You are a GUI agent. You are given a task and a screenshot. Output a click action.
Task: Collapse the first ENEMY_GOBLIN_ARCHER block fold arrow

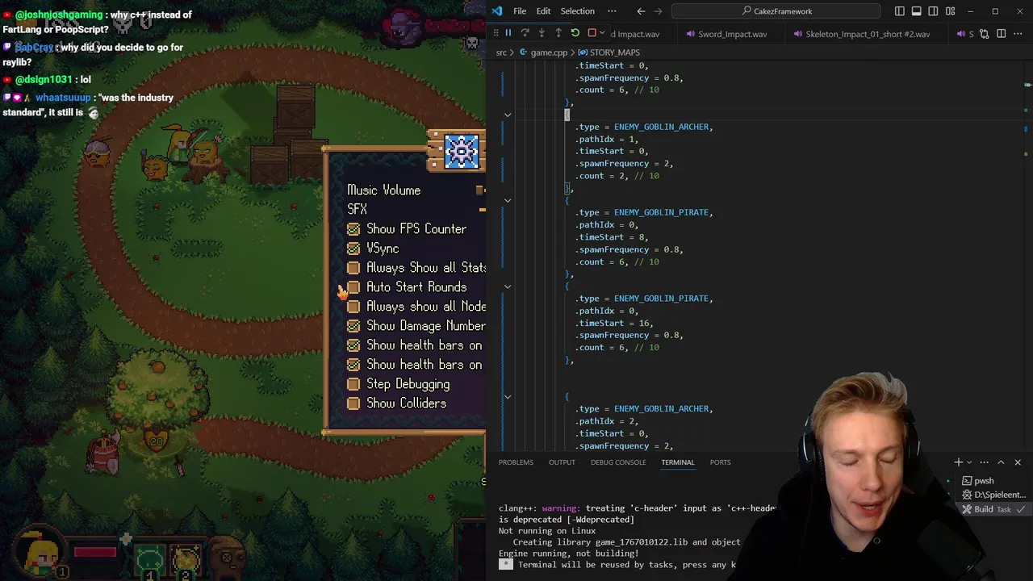tap(508, 115)
